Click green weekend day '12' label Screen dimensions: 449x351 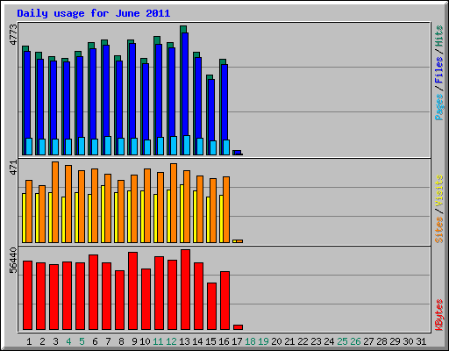tap(171, 341)
